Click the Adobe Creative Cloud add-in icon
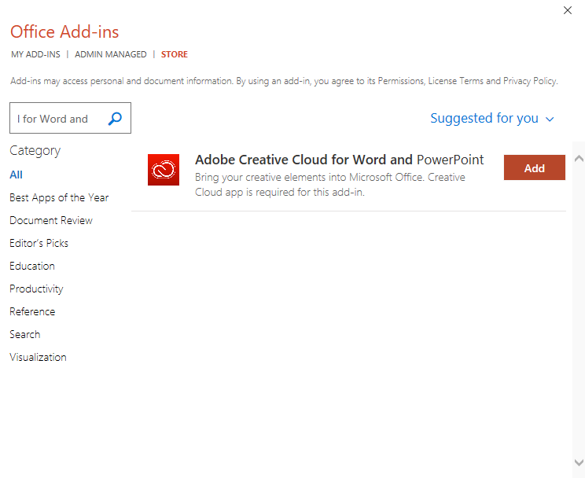The image size is (585, 478). (164, 170)
